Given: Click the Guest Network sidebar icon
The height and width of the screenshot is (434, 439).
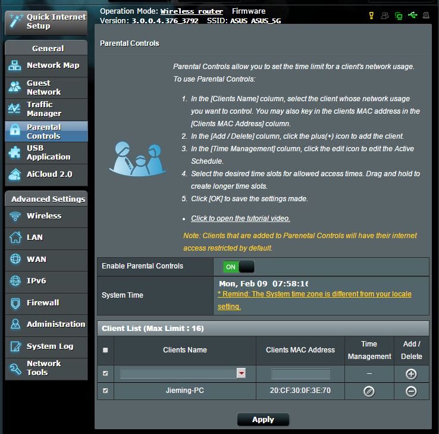Looking at the screenshot, I should coord(14,86).
